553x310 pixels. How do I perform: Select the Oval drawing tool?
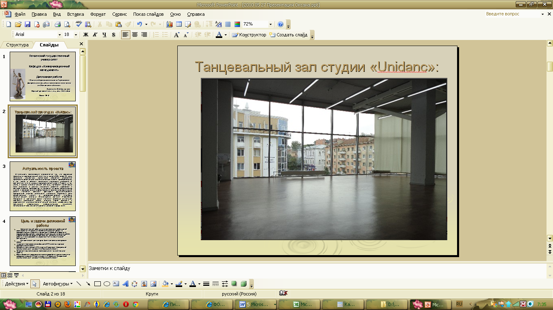point(106,284)
